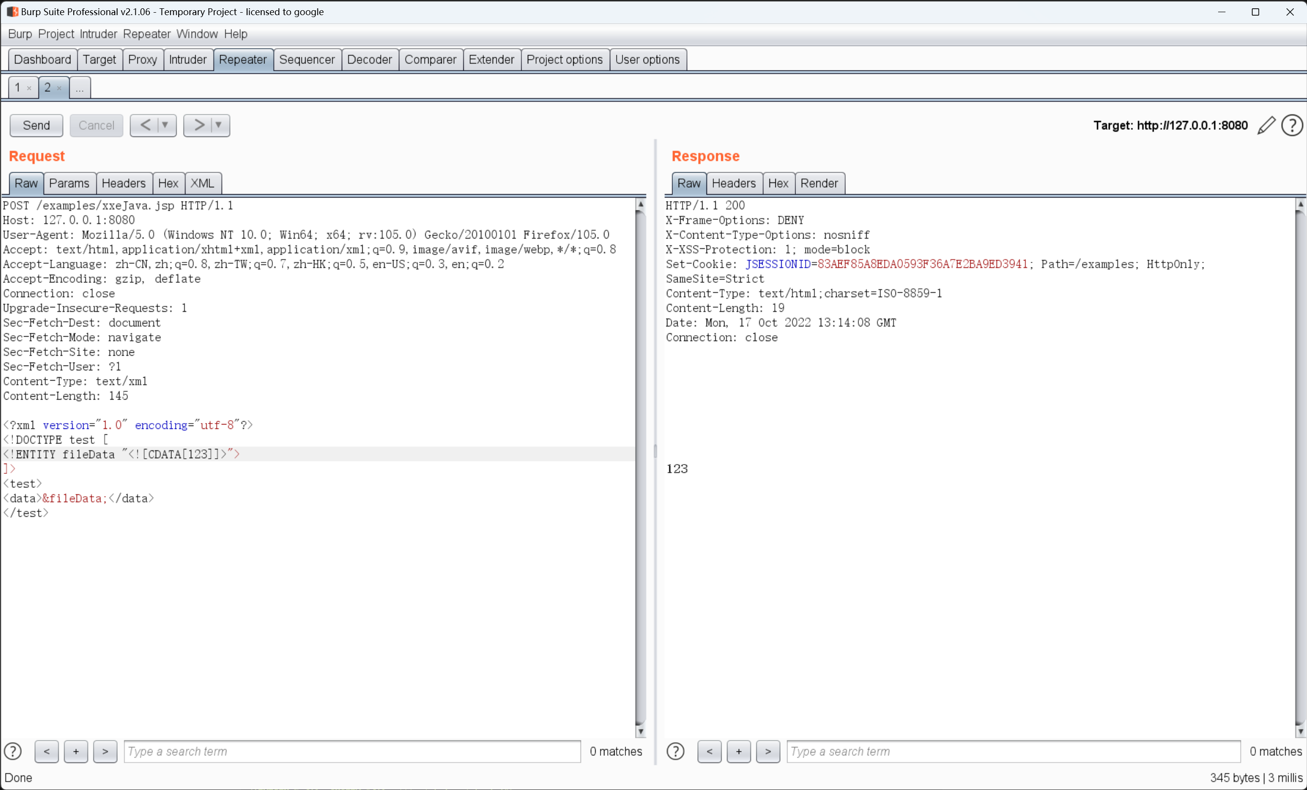Image resolution: width=1307 pixels, height=790 pixels.
Task: Switch to the Comparer tab
Action: click(x=430, y=60)
